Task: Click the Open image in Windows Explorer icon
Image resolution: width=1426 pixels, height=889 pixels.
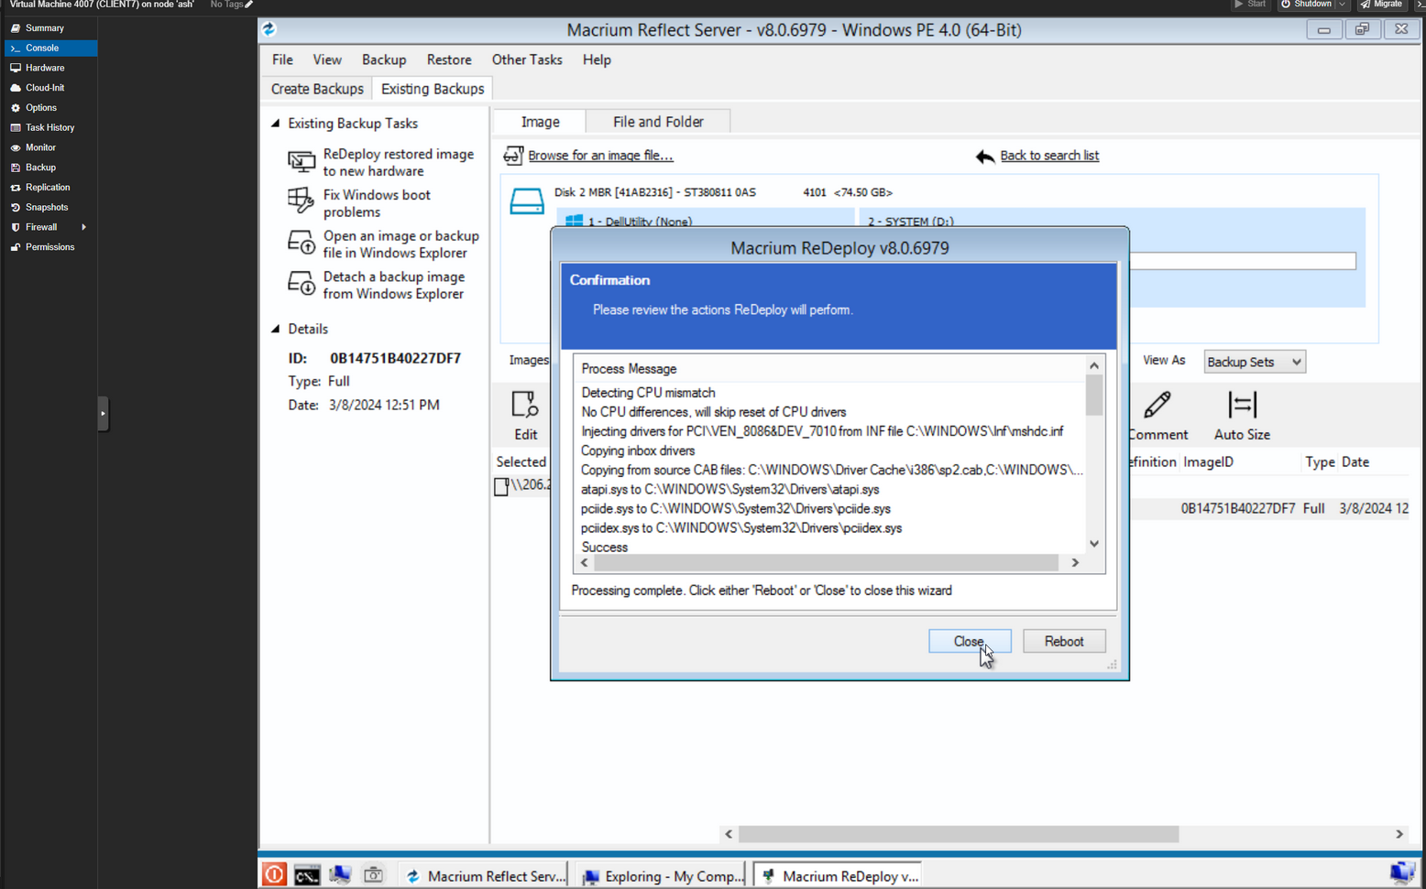Action: (x=302, y=243)
